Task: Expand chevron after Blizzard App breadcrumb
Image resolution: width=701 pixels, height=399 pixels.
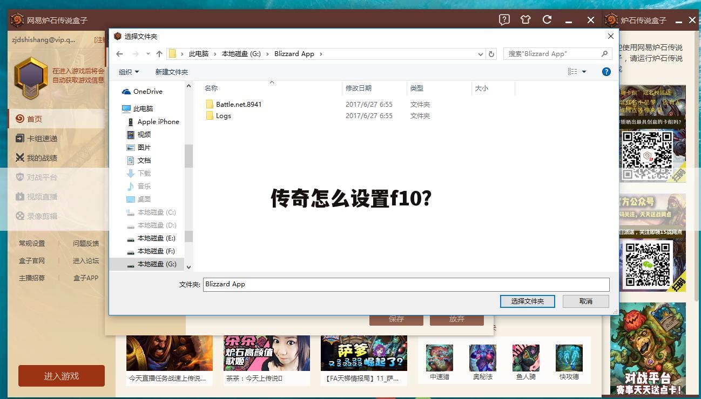Action: click(321, 54)
